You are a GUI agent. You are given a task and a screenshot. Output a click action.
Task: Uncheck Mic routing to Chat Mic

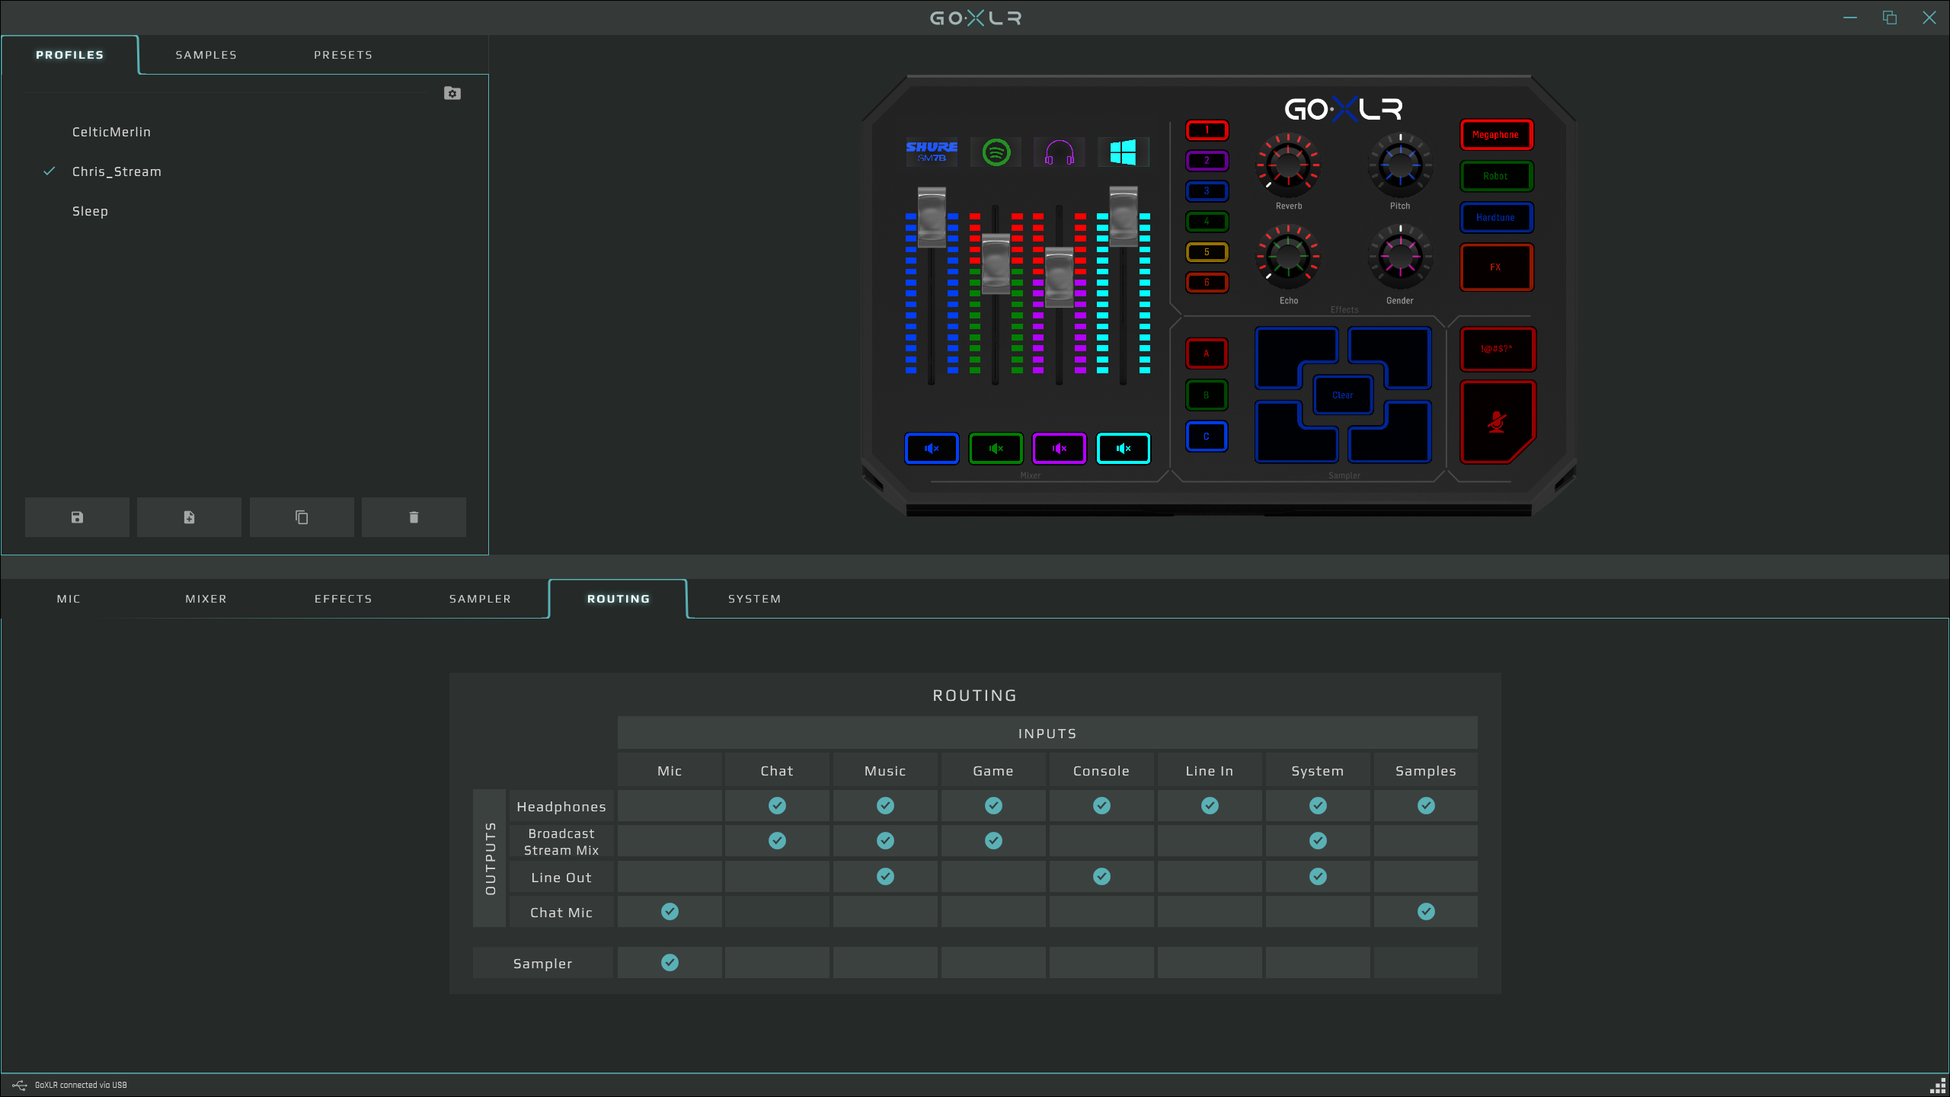point(670,911)
